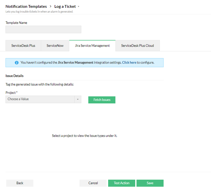Expand the Project 'Choose a Value' dropdown
211x195 pixels.
point(43,99)
